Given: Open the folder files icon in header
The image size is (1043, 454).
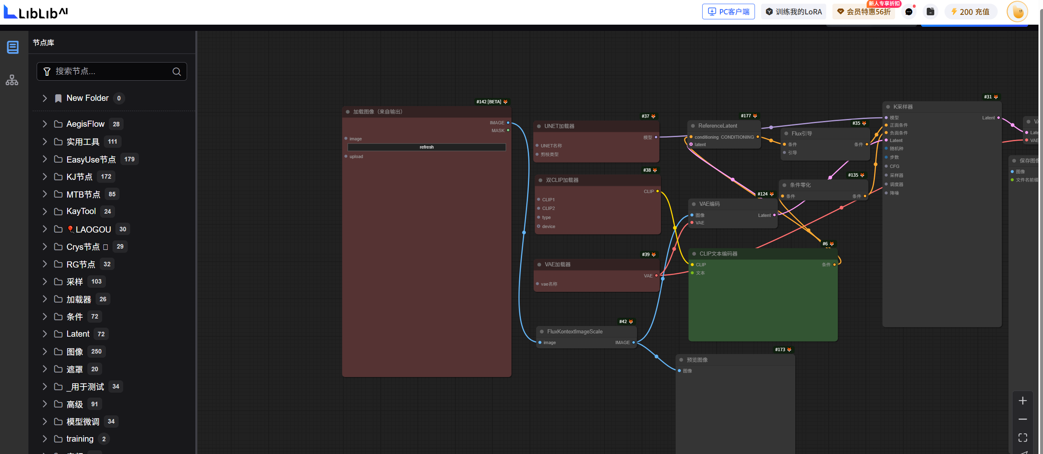Looking at the screenshot, I should pyautogui.click(x=930, y=12).
